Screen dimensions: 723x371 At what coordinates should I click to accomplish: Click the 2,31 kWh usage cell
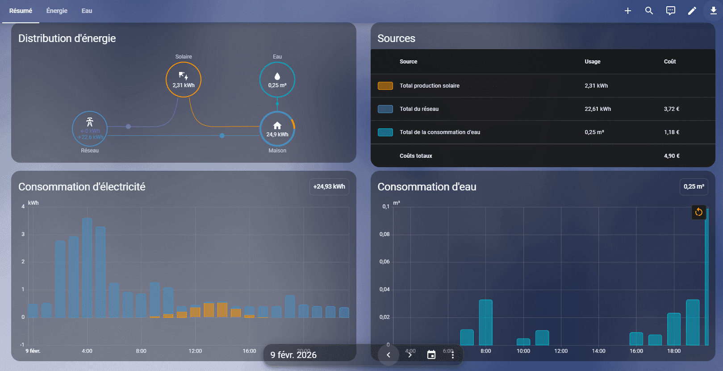tap(596, 86)
